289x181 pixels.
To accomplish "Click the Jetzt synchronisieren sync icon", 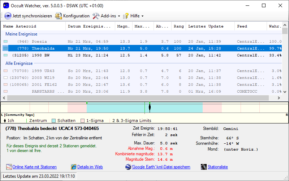I will 8,16.
